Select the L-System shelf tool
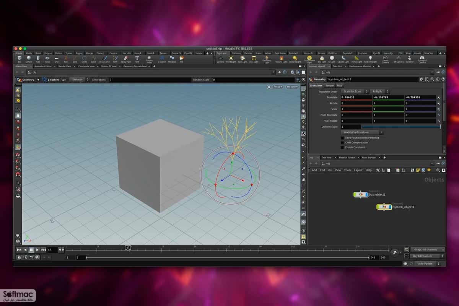This screenshot has width=459, height=306. click(162, 59)
